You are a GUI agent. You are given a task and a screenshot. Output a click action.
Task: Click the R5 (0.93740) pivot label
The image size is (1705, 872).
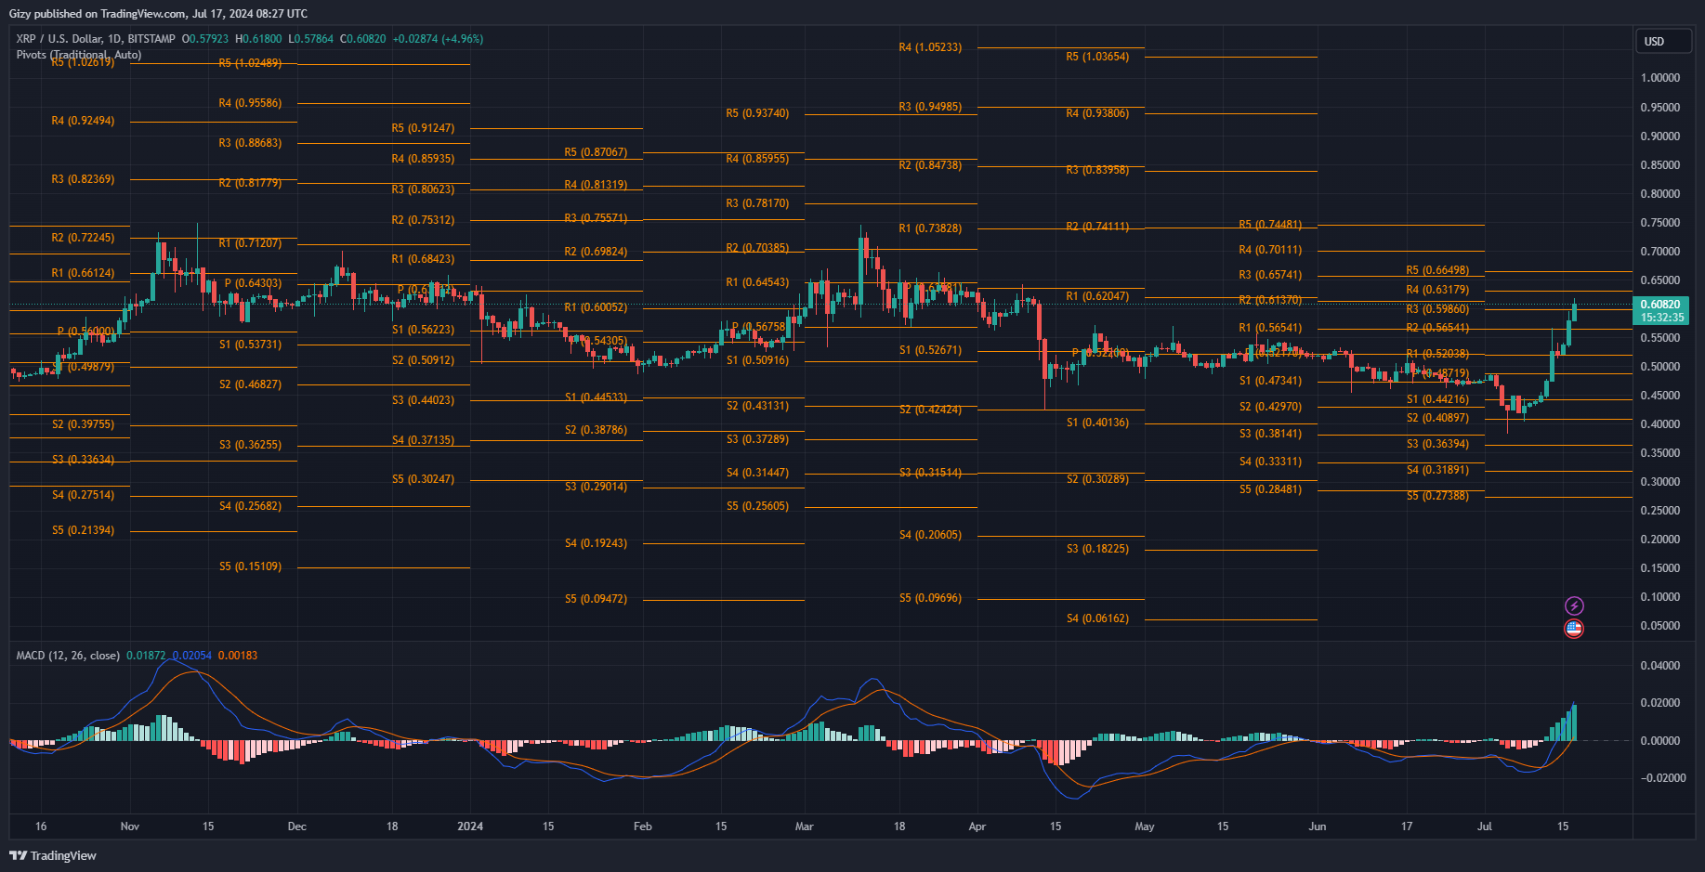[x=757, y=113]
